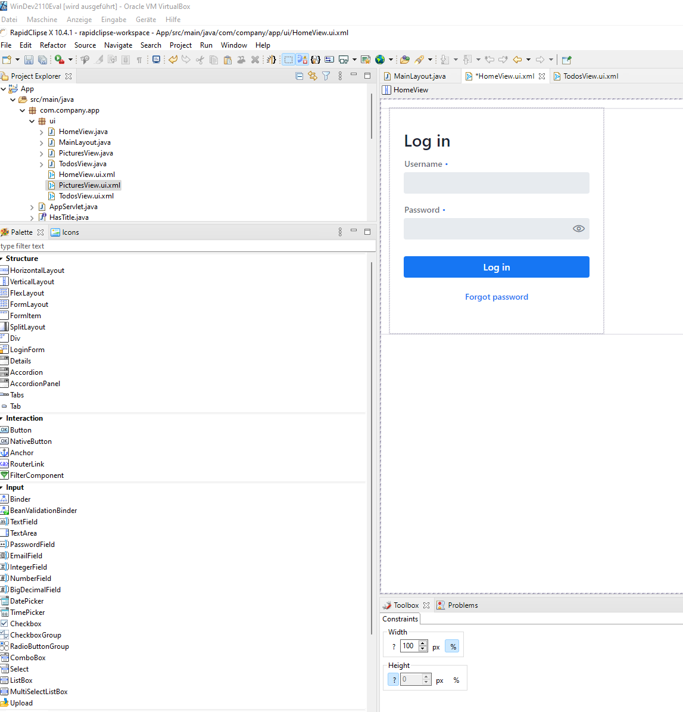Screen dimensions: 683x712
Task: Click the filter funnel icon in Project Explorer
Action: coord(326,76)
